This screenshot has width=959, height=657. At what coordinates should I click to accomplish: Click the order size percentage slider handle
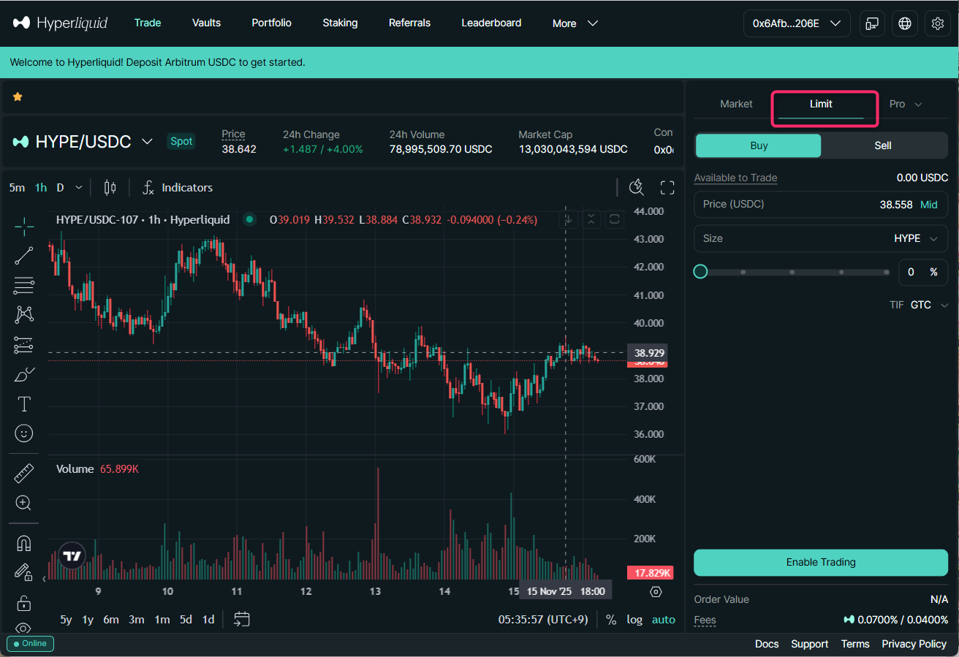(700, 272)
